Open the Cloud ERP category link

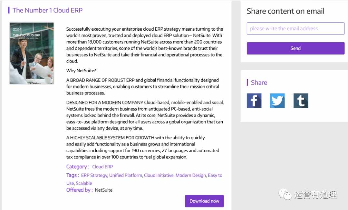[x=102, y=167]
